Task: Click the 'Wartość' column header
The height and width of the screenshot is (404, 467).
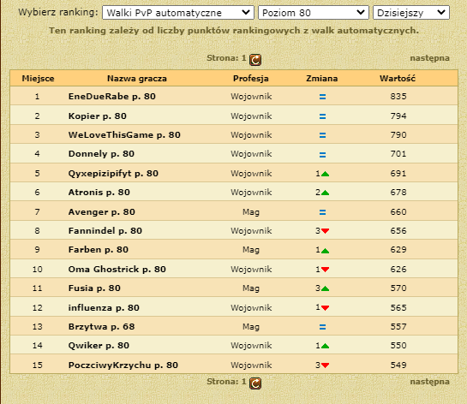Action: [398, 79]
